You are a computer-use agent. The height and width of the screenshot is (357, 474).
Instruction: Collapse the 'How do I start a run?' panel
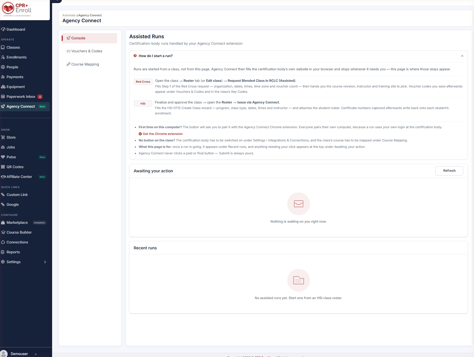(462, 56)
